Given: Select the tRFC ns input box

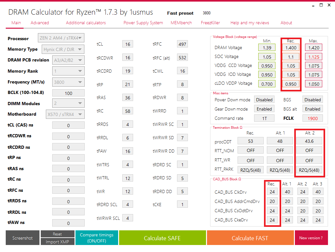Looking at the screenshot, I should 68,191.
